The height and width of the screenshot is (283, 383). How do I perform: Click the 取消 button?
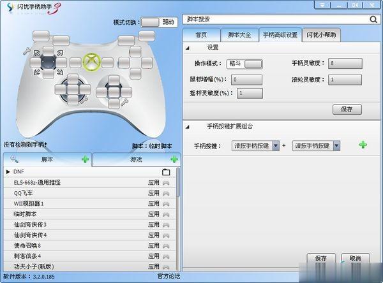pyautogui.click(x=355, y=258)
